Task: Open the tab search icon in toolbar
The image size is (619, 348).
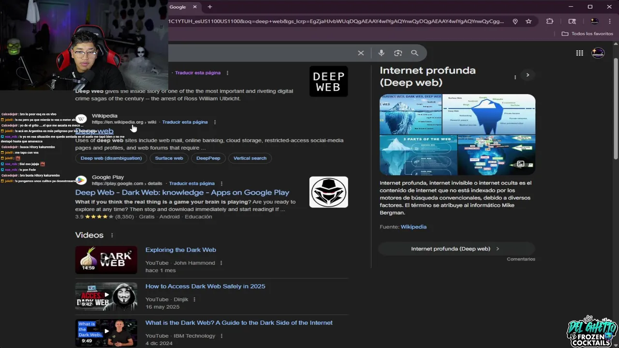Action: [x=572, y=21]
